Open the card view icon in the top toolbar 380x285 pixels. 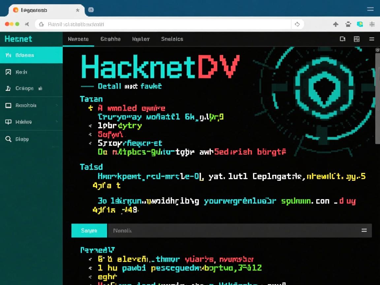coord(342,39)
